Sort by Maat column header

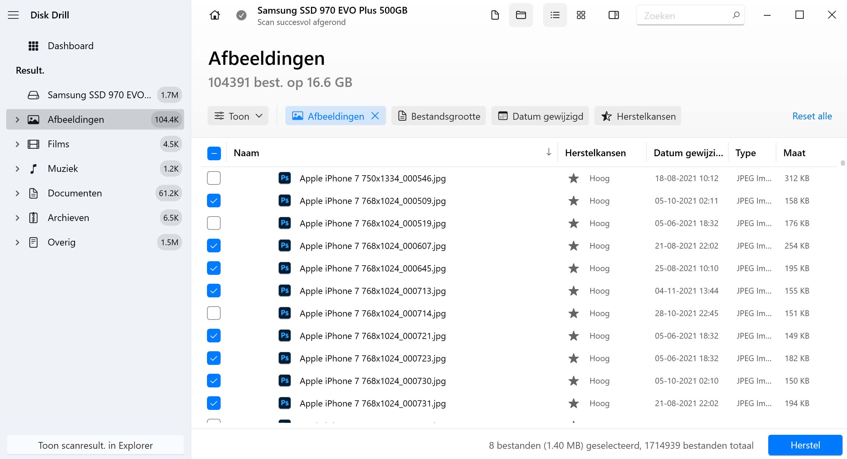click(x=794, y=153)
